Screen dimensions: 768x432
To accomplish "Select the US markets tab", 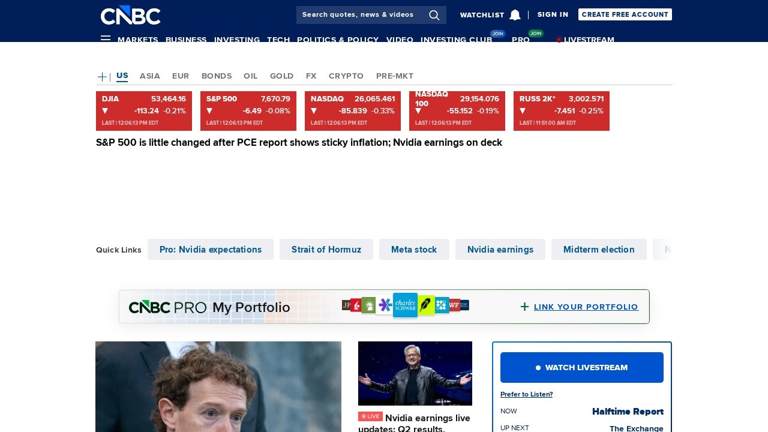I will click(122, 76).
